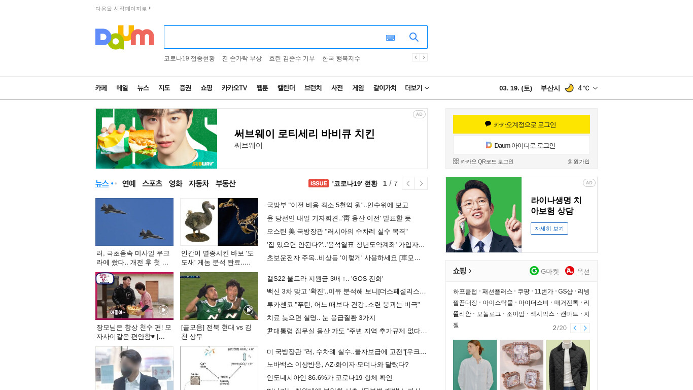Open headline 인도네시아인 86.6%가 코로나19 항체 확인
Image resolution: width=693 pixels, height=390 pixels.
coord(329,378)
